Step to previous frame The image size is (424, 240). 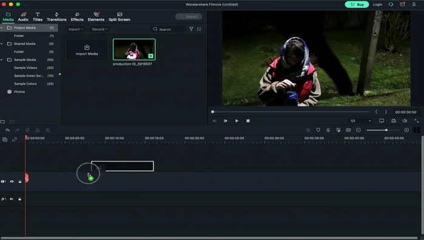[214, 121]
